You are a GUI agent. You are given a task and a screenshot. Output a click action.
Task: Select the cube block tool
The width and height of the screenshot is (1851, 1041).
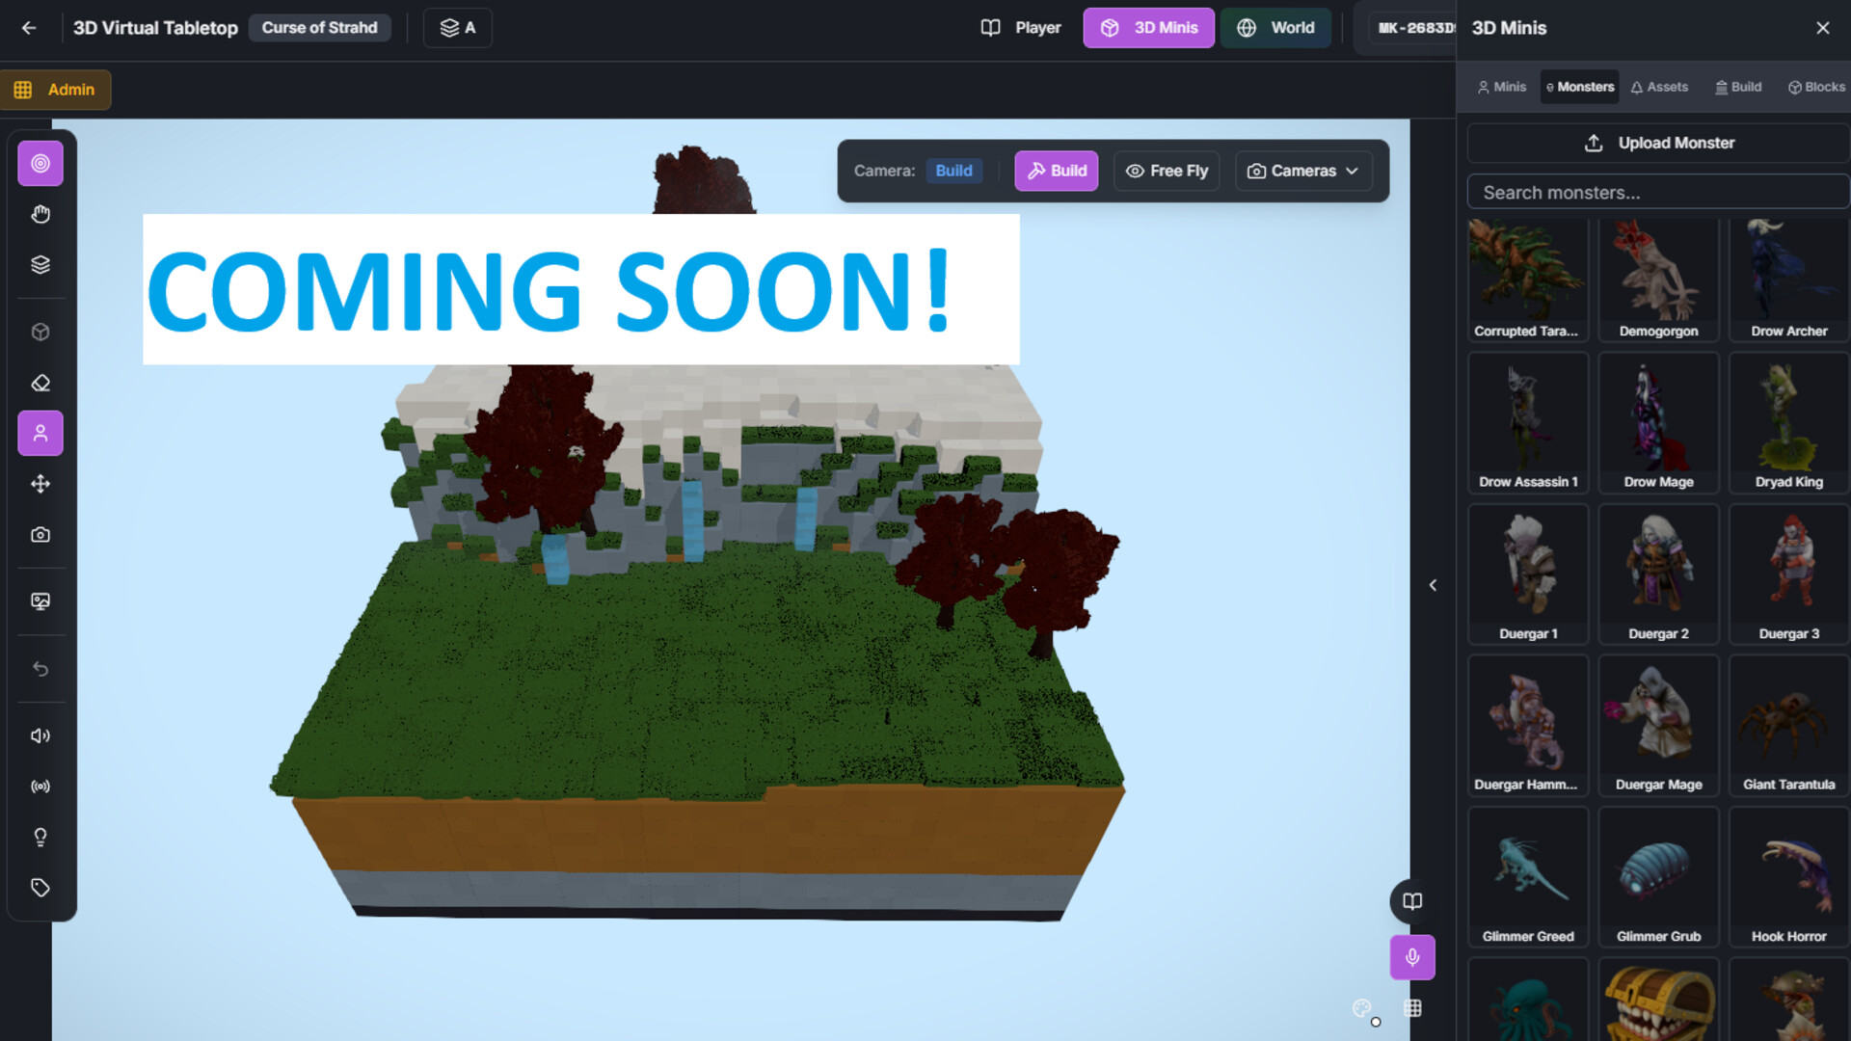[40, 333]
